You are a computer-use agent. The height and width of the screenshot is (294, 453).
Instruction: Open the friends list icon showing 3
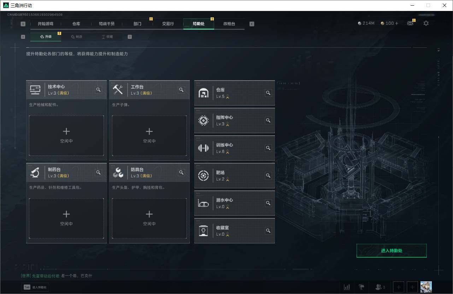[380, 287]
